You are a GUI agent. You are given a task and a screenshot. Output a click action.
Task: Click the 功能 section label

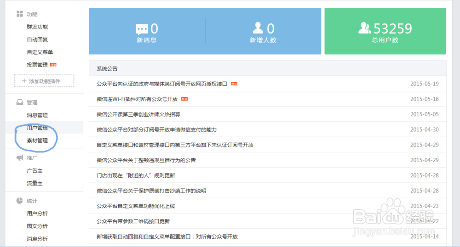pyautogui.click(x=32, y=14)
